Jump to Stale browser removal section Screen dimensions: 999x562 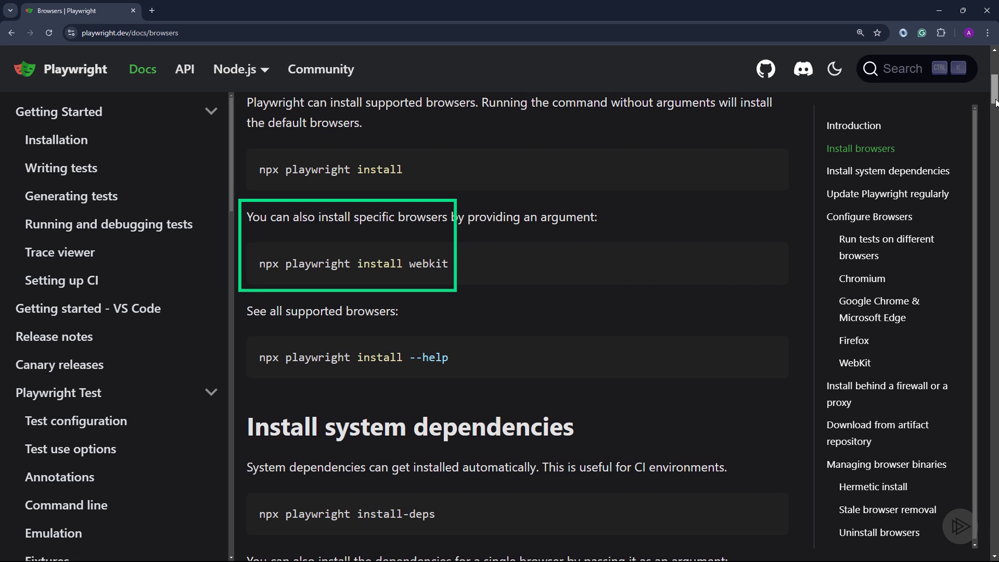(887, 509)
